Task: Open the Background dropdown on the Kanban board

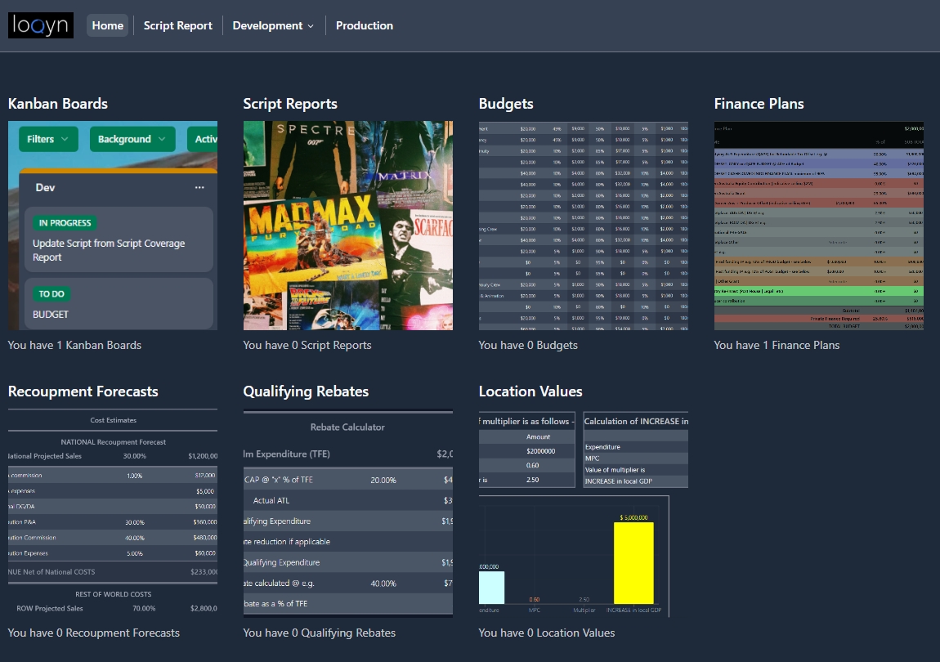Action: click(132, 139)
